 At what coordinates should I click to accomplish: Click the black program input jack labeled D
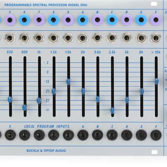point(127,135)
